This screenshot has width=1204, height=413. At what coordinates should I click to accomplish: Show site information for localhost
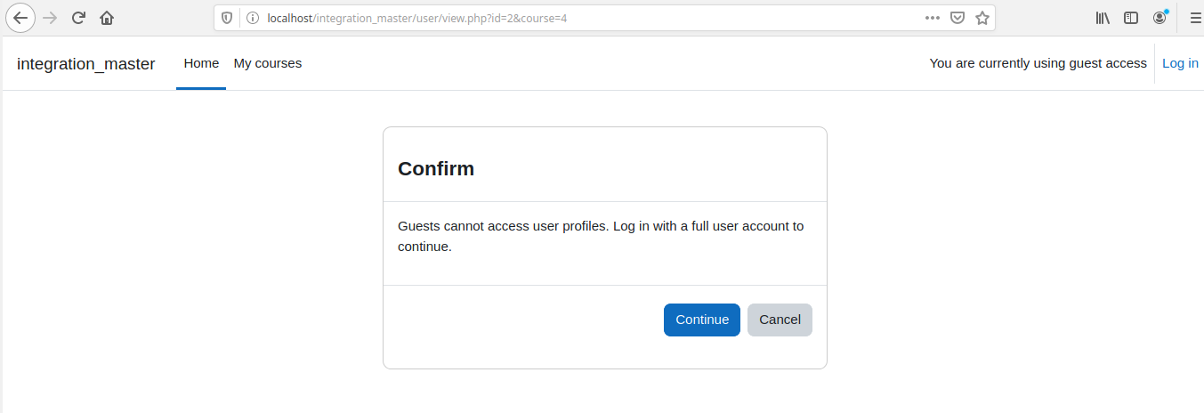[x=252, y=18]
